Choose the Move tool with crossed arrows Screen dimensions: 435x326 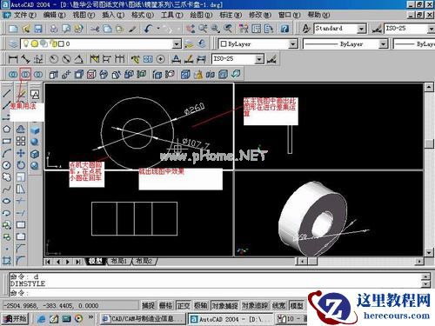[21, 153]
